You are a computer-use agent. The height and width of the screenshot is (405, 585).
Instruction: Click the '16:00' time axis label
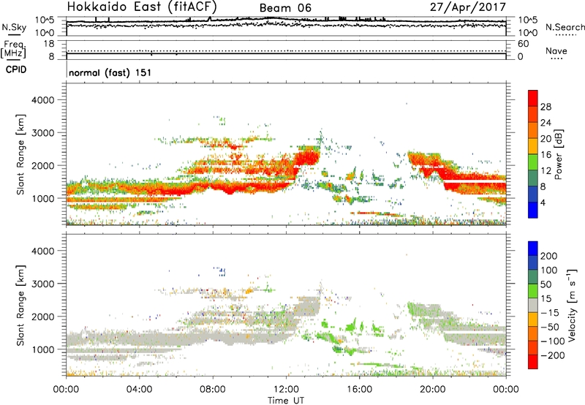click(359, 390)
